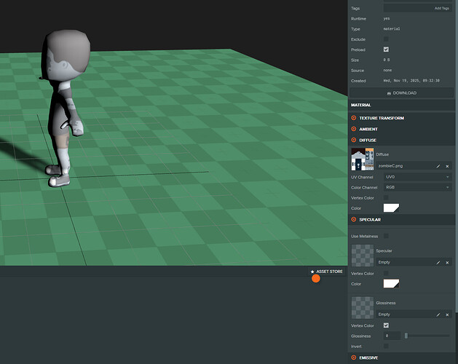Image resolution: width=458 pixels, height=364 pixels.
Task: Click the pencil icon in the Glossiness slot
Action: 438,314
